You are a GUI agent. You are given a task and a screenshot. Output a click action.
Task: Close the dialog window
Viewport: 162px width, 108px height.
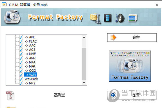click(x=157, y=5)
